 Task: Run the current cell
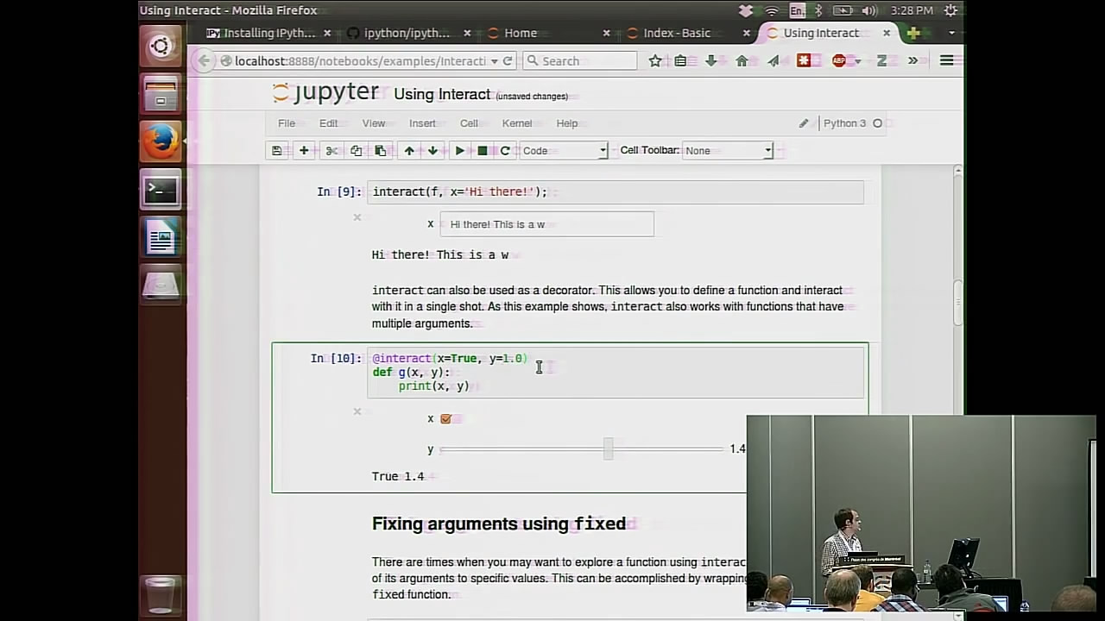(459, 151)
